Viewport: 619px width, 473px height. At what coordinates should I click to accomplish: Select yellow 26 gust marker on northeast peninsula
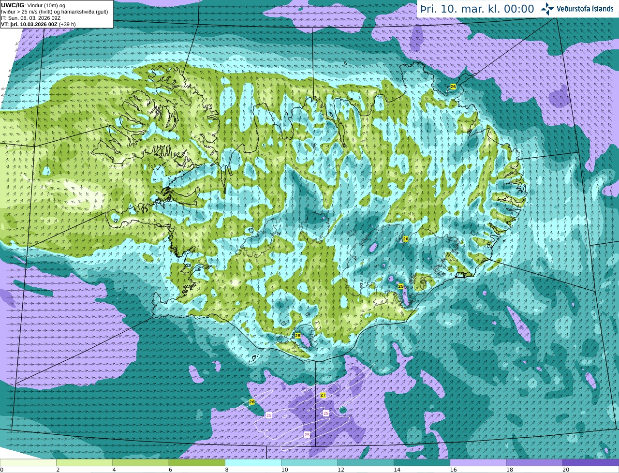click(453, 87)
